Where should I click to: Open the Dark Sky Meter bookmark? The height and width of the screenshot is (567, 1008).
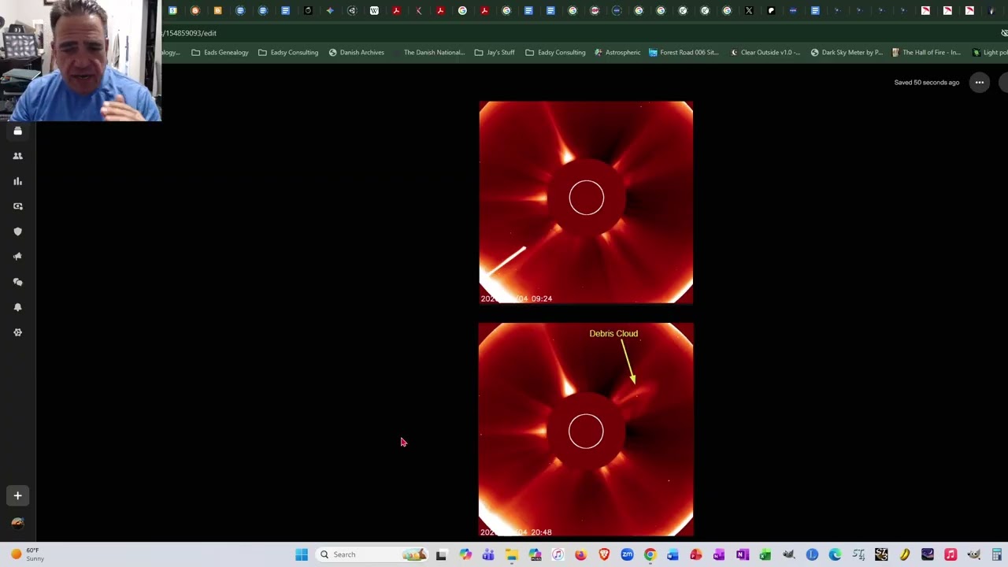point(847,53)
